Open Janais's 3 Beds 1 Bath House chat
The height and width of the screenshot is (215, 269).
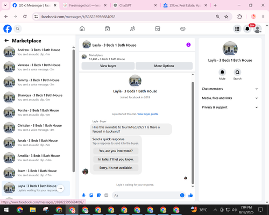(x=36, y=143)
